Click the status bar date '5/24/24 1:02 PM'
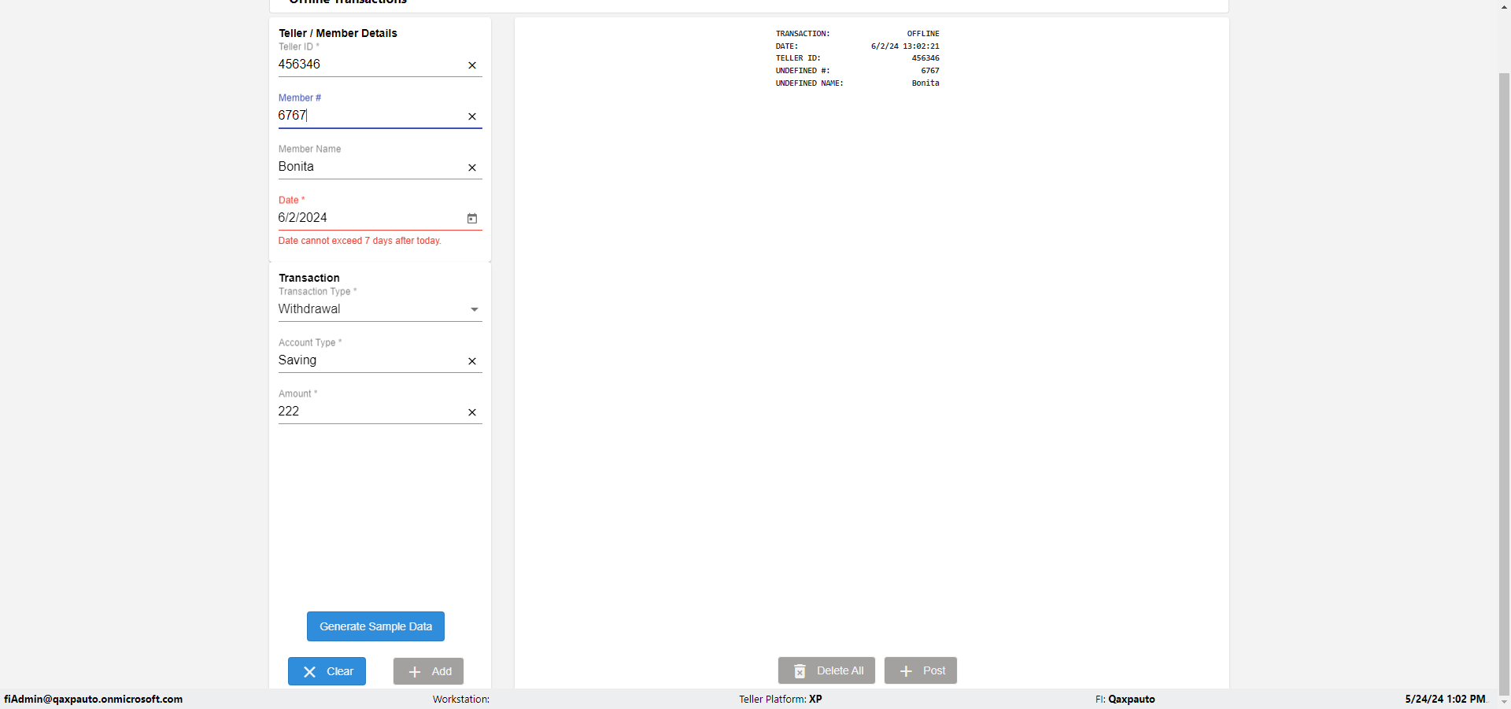 1446,699
